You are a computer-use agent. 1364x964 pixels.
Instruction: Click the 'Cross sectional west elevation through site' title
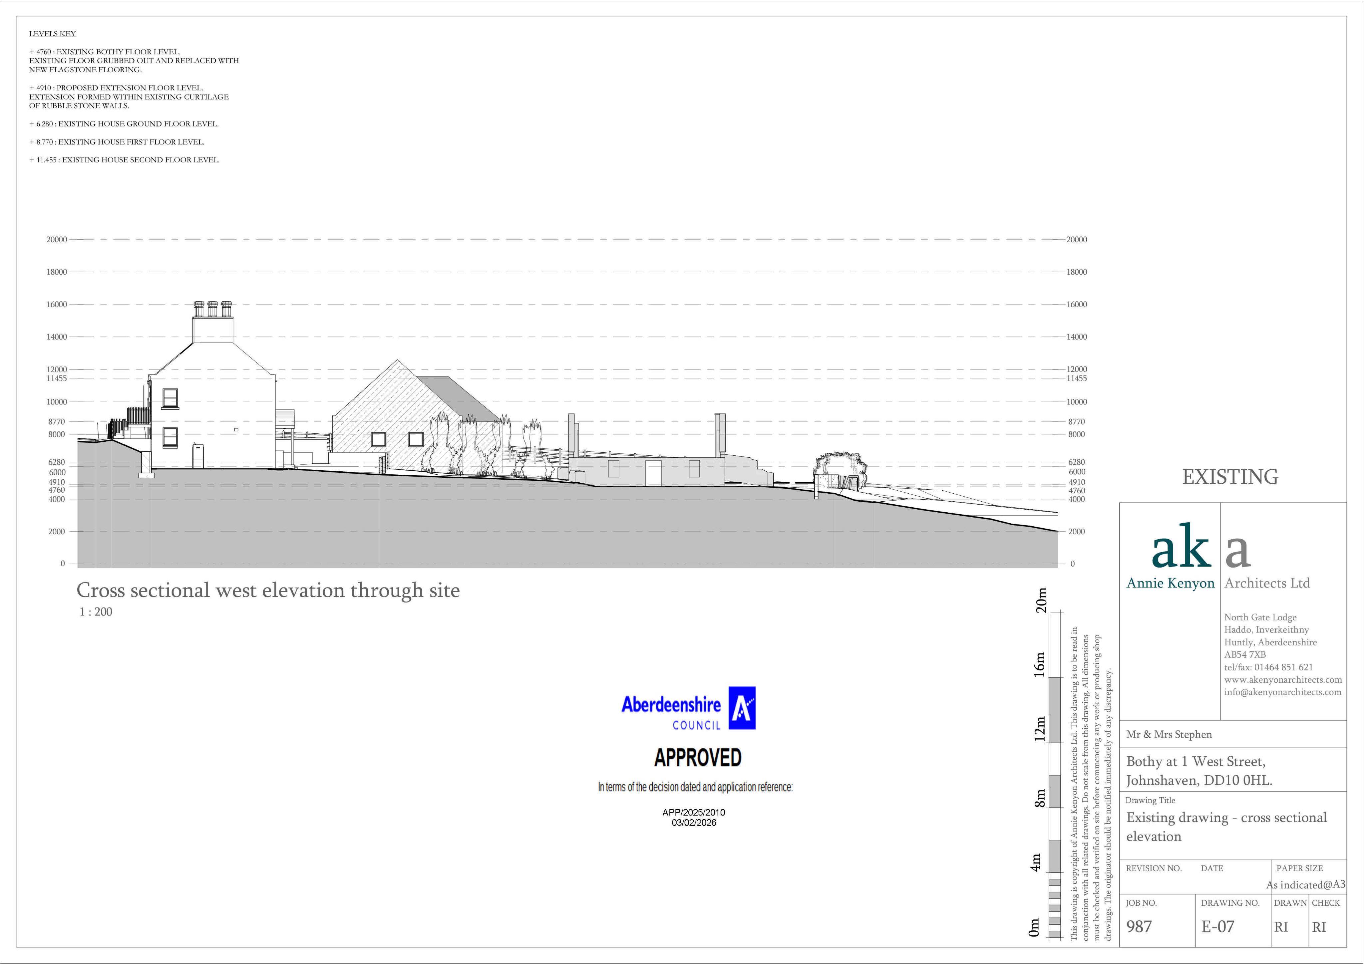[268, 591]
